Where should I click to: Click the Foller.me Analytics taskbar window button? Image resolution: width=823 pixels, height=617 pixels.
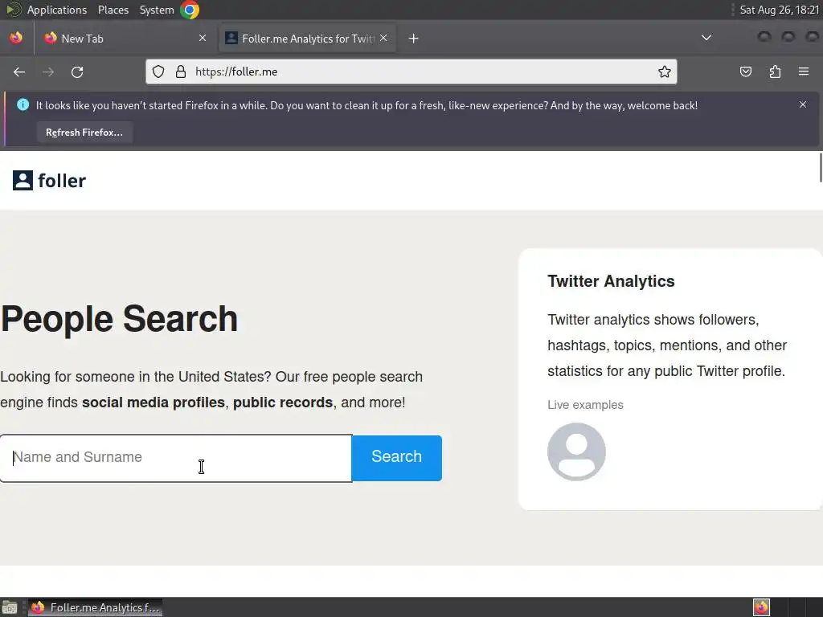click(95, 607)
